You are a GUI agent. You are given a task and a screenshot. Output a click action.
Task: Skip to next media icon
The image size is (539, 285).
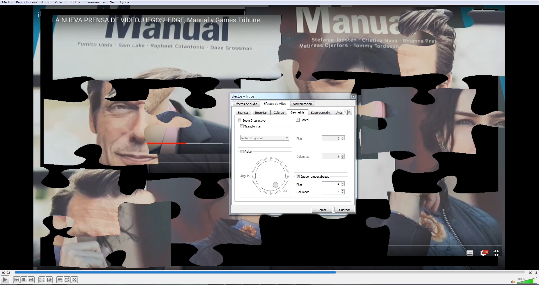[x=31, y=280]
